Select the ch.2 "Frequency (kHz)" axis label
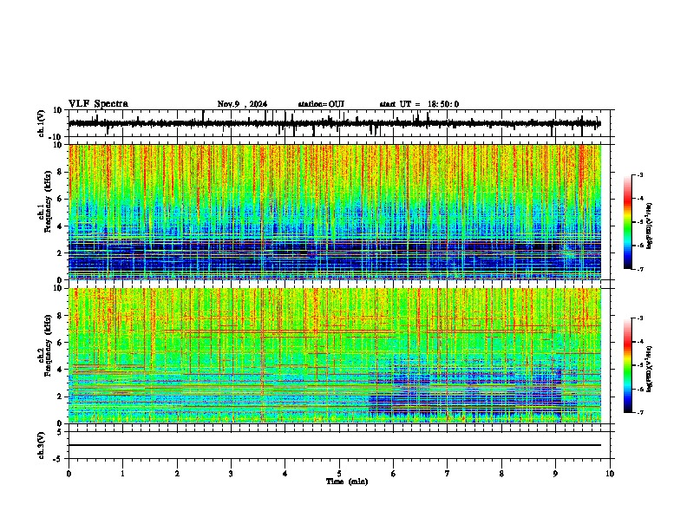687x531 pixels. click(48, 345)
